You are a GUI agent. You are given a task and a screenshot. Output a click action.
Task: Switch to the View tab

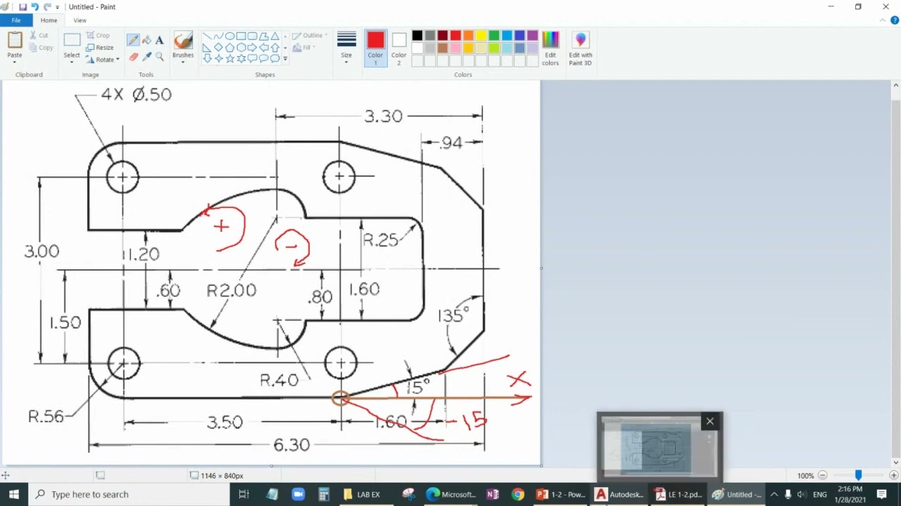pyautogui.click(x=80, y=20)
